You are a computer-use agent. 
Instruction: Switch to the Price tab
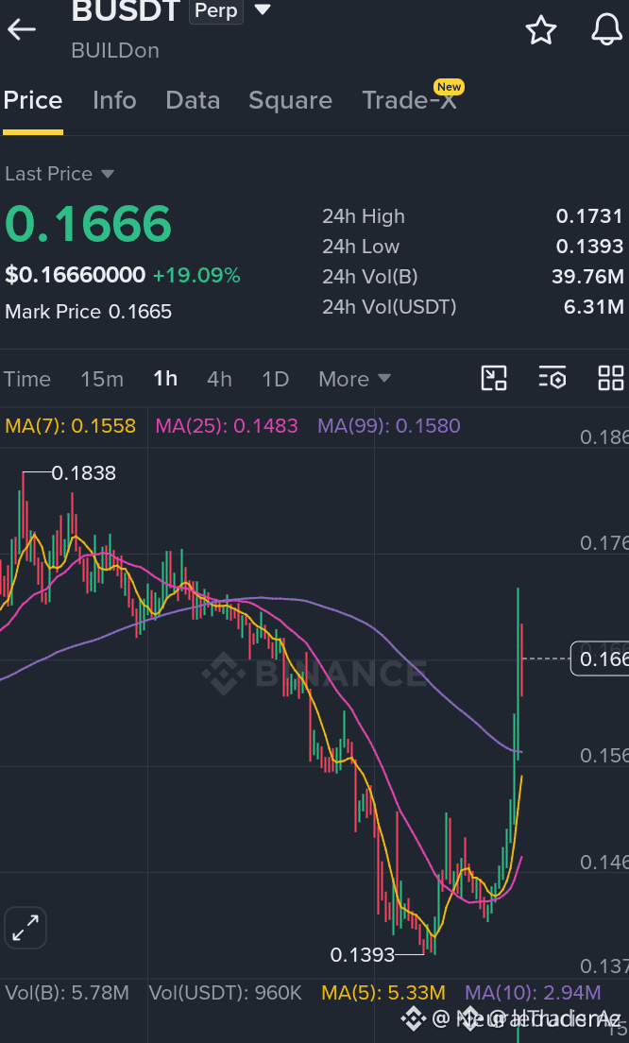pos(32,100)
